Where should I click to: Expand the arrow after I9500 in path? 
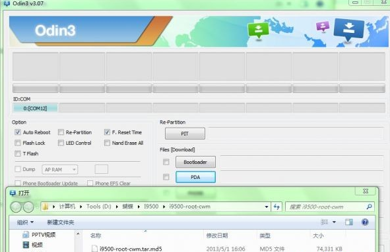pyautogui.click(x=164, y=207)
